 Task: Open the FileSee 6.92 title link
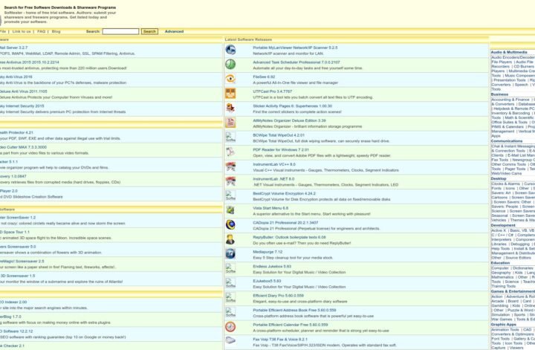(x=264, y=77)
